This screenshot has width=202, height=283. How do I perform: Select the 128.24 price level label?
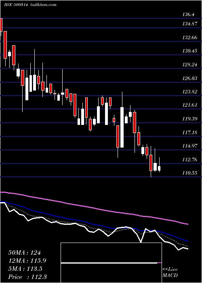coord(190,65)
